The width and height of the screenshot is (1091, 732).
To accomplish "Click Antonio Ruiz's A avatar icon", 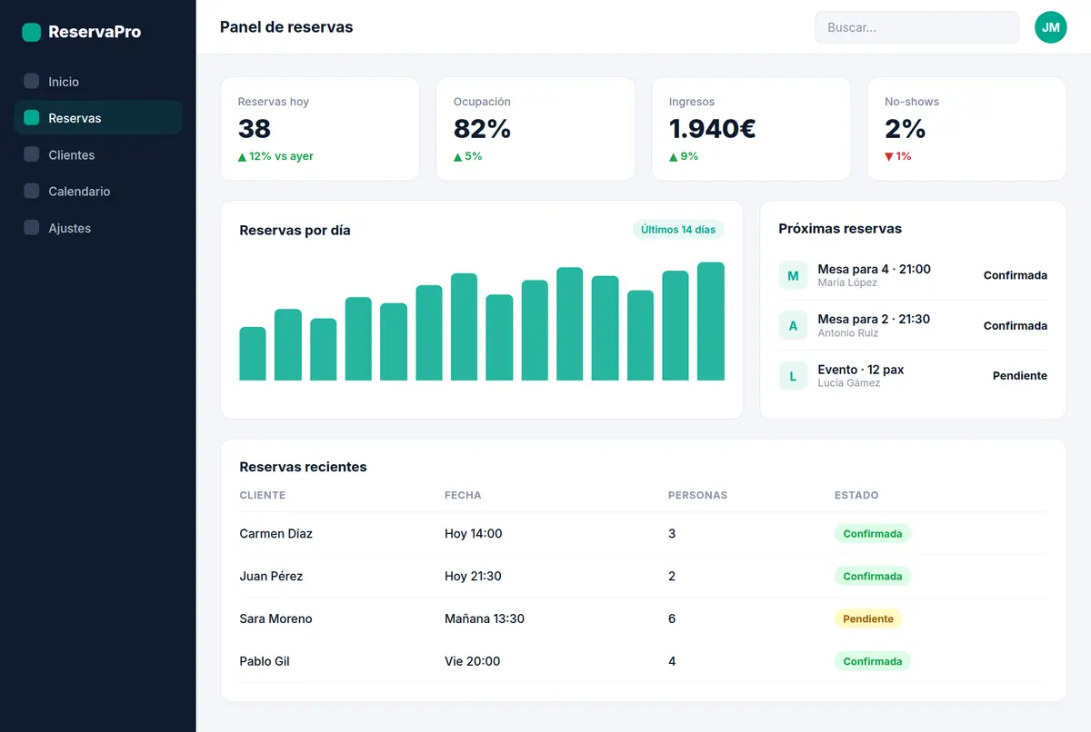I will tap(793, 325).
